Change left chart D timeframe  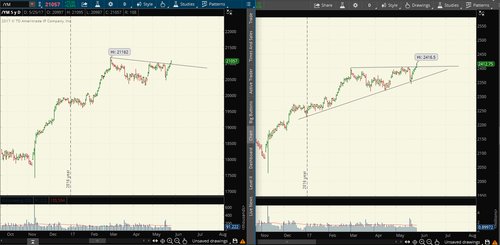click(x=125, y=4)
